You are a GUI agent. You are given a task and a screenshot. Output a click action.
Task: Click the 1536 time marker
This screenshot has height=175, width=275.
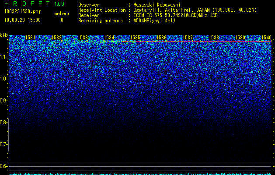tap(161, 38)
